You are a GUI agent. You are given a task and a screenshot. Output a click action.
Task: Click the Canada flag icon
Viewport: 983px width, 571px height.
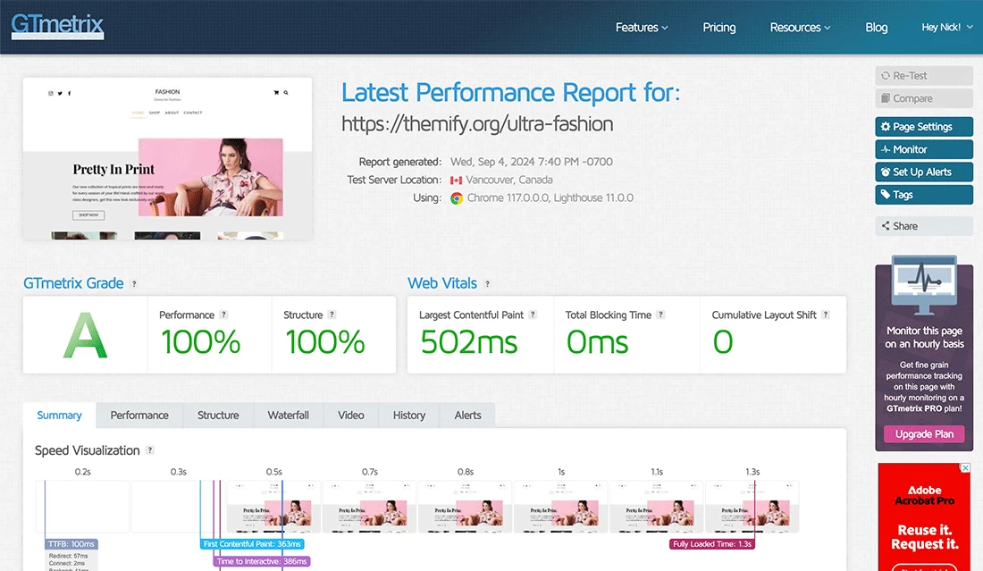[456, 180]
